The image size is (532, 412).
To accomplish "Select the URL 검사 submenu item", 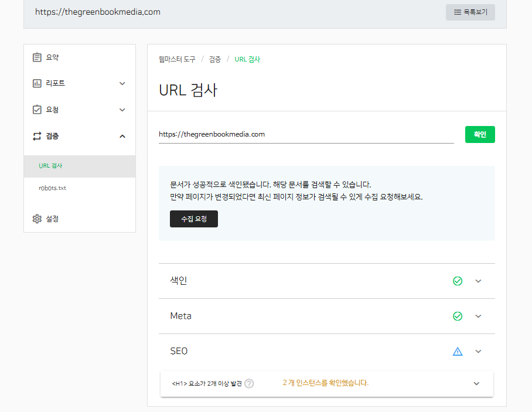I will click(x=80, y=166).
